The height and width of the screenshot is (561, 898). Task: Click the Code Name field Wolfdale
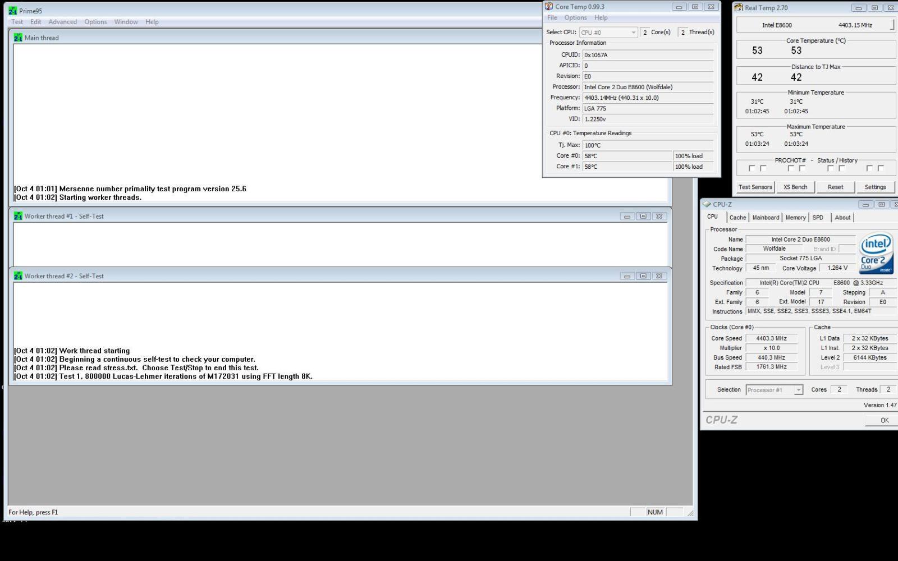click(x=775, y=249)
